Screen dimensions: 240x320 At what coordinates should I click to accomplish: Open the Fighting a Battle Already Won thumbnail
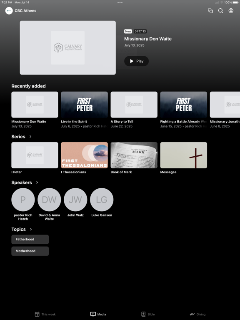[x=183, y=105]
